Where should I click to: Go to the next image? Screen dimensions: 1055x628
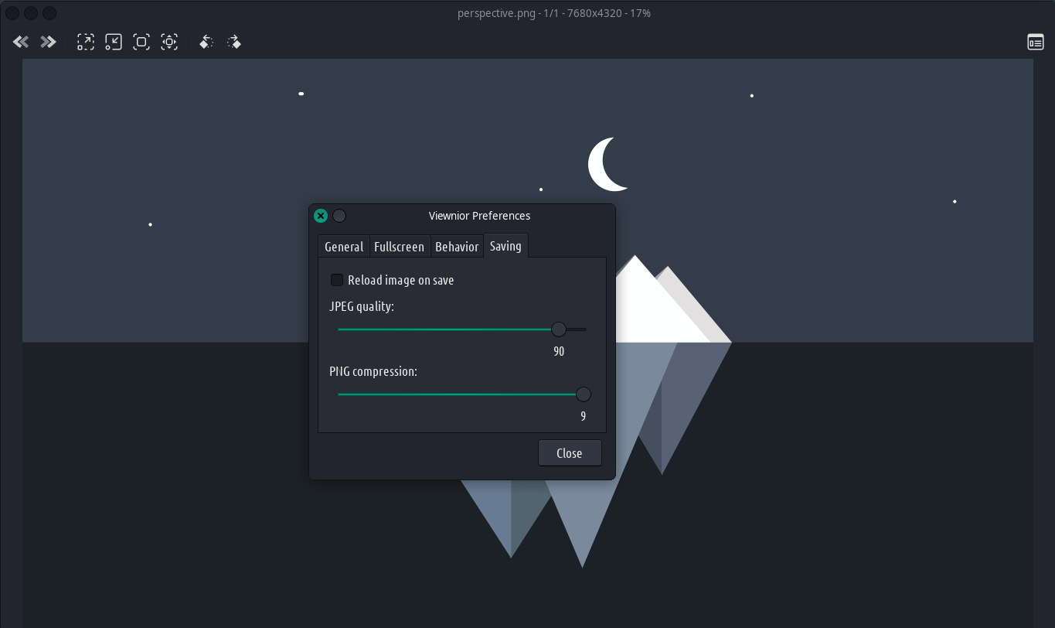(x=49, y=42)
